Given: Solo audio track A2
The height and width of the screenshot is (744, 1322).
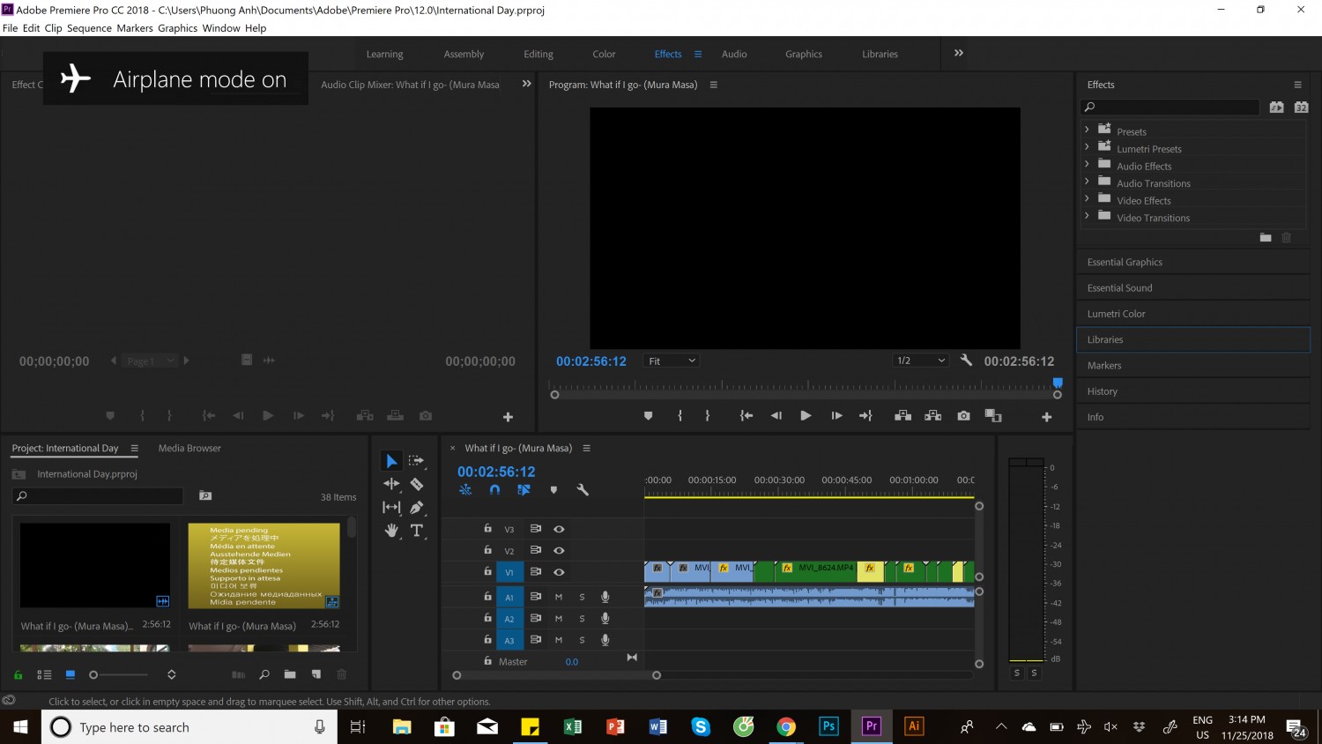Looking at the screenshot, I should pyautogui.click(x=582, y=619).
